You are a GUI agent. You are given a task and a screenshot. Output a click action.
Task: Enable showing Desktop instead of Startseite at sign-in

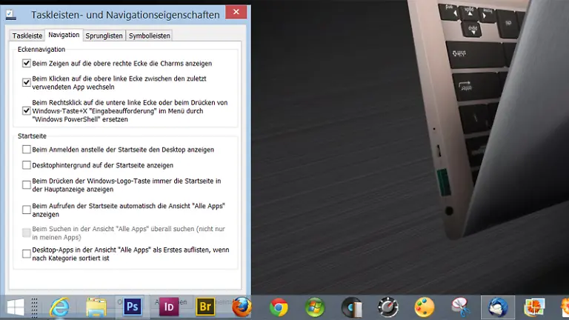27,150
